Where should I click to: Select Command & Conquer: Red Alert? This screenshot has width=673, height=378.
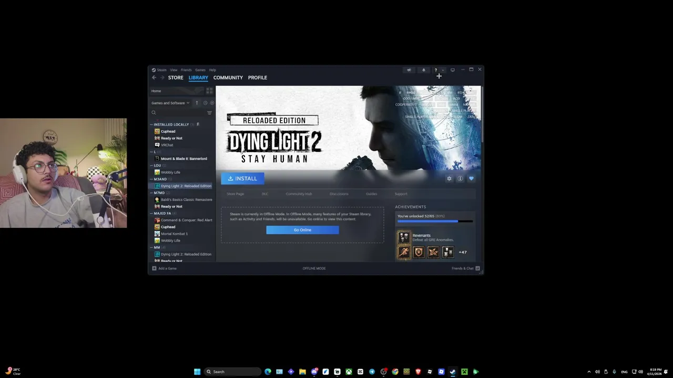point(183,220)
